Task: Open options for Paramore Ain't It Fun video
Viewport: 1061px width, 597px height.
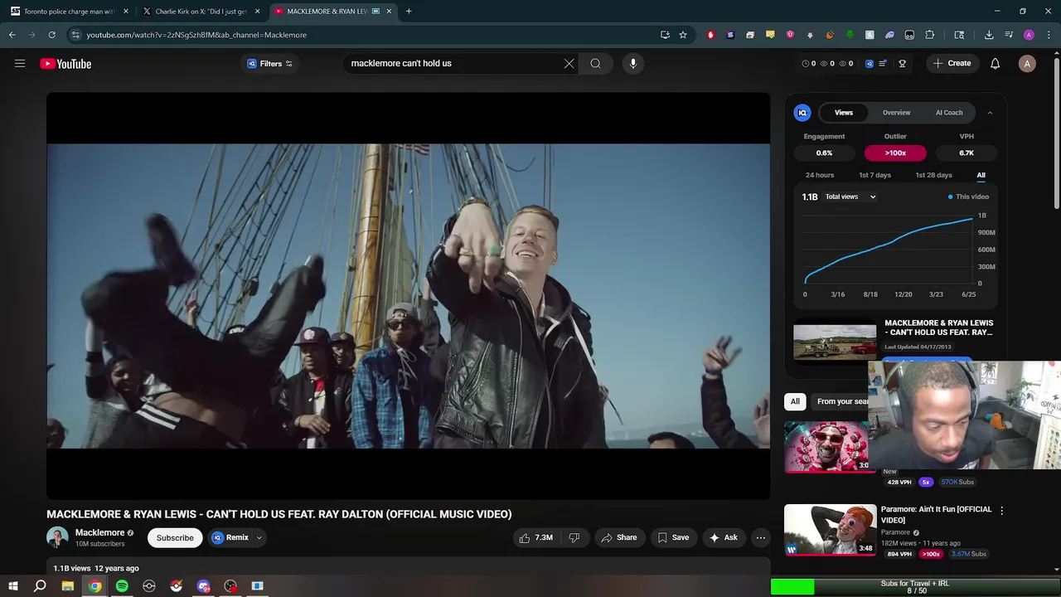Action: (x=1001, y=511)
